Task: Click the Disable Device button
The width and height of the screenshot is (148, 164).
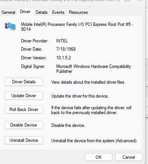Action: point(24,125)
